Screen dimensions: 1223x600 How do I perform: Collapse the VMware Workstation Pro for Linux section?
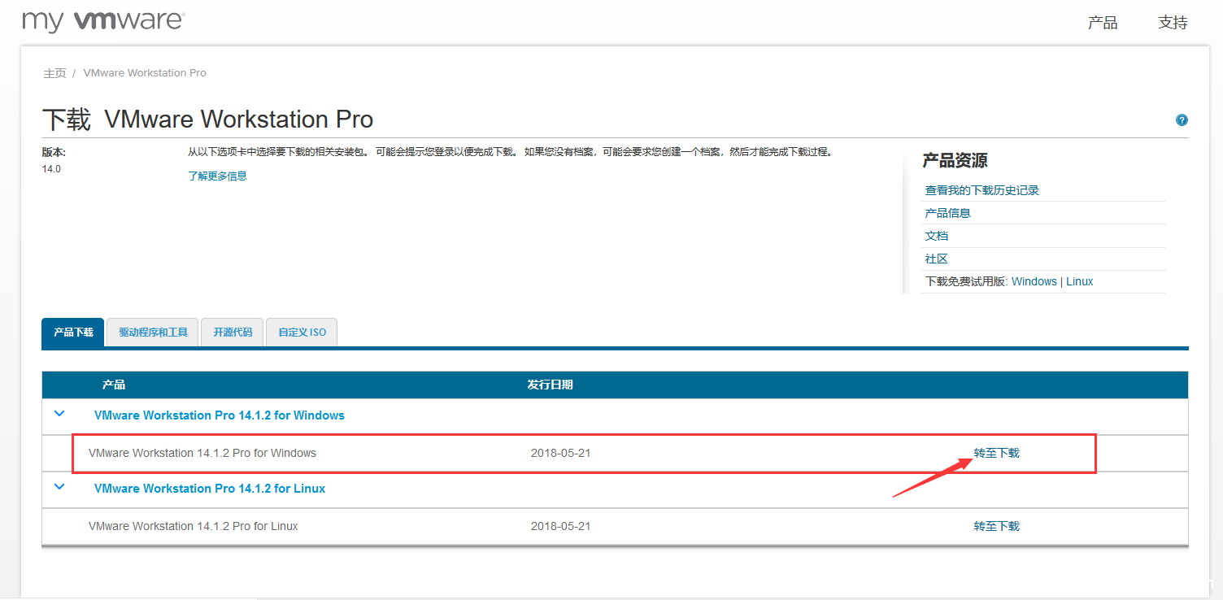coord(58,486)
